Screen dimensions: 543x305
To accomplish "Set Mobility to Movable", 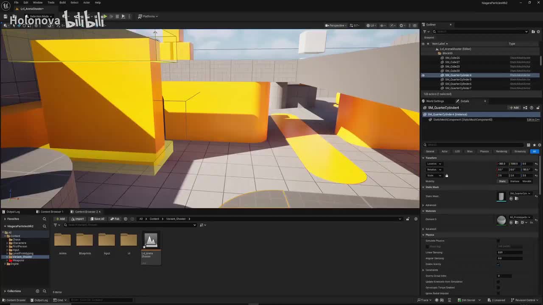I will [x=527, y=181].
